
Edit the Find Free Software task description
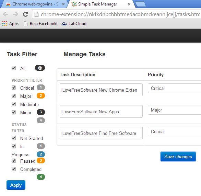pos(101,133)
